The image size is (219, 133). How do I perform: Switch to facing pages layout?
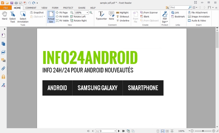(x=167, y=131)
